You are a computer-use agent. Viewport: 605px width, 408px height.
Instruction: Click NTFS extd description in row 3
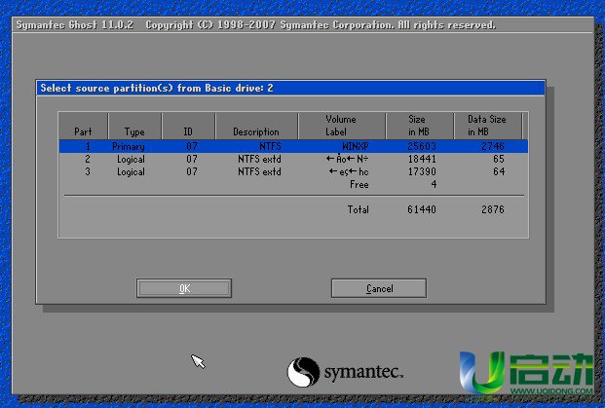pyautogui.click(x=259, y=171)
